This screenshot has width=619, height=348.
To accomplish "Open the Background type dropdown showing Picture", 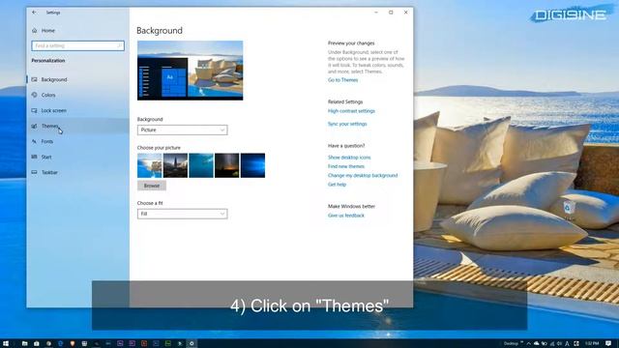I will (183, 130).
